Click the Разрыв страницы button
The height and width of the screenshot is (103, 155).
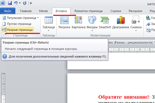pyautogui.click(x=18, y=30)
